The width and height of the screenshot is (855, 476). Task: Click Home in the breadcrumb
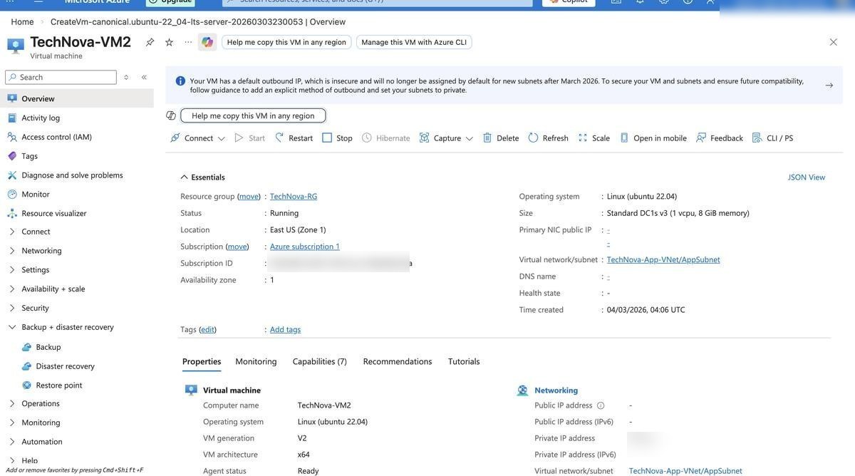22,21
